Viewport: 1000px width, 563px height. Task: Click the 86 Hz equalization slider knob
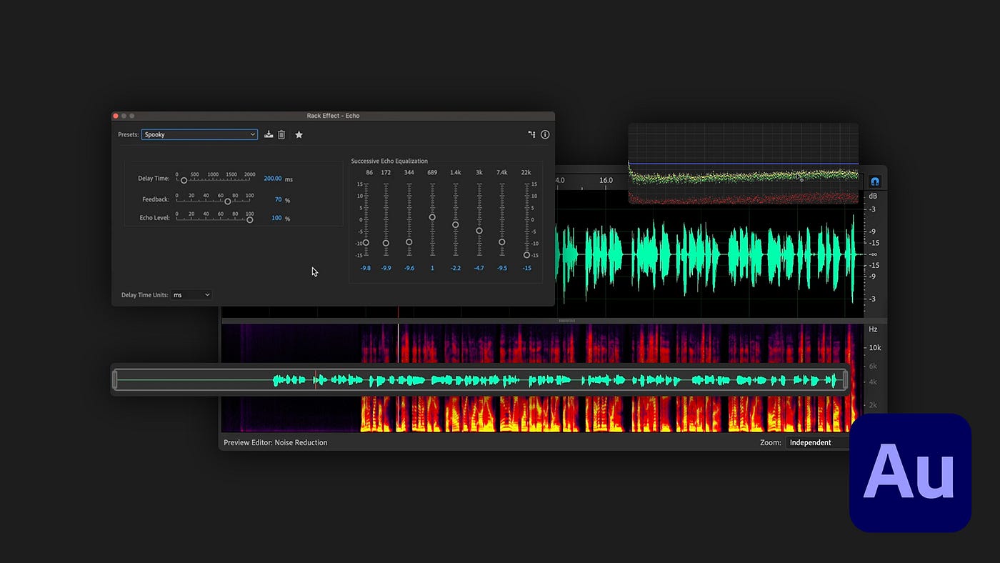click(x=366, y=243)
